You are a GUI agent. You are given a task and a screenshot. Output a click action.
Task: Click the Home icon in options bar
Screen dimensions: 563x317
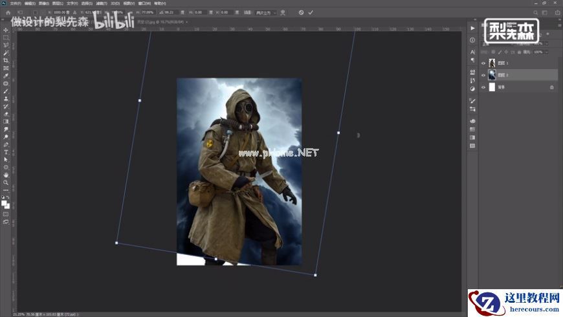8,12
